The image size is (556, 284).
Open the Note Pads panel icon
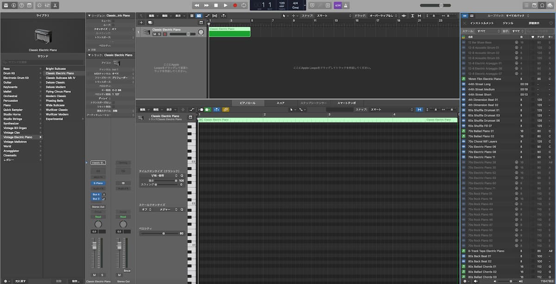[x=534, y=5]
